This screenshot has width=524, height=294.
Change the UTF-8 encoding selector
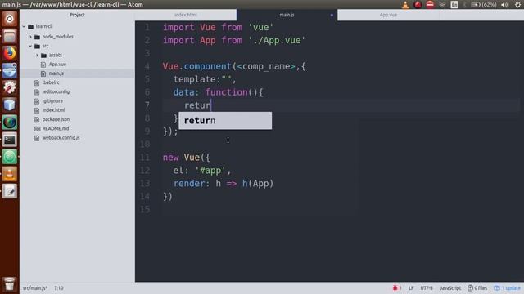(x=427, y=288)
